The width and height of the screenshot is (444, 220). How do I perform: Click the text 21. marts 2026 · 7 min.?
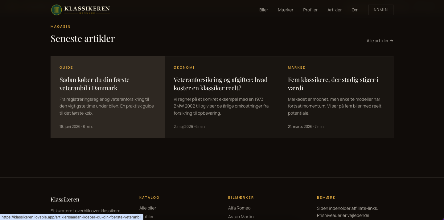coord(306,127)
